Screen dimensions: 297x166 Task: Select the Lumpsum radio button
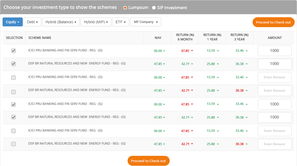tap(125, 8)
